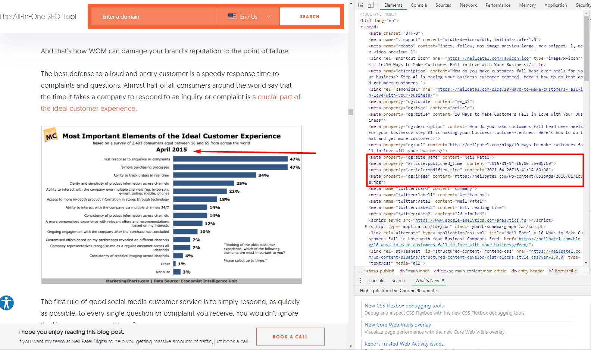Open the Sources tab
Screen dimensions: 591x350
(443, 5)
